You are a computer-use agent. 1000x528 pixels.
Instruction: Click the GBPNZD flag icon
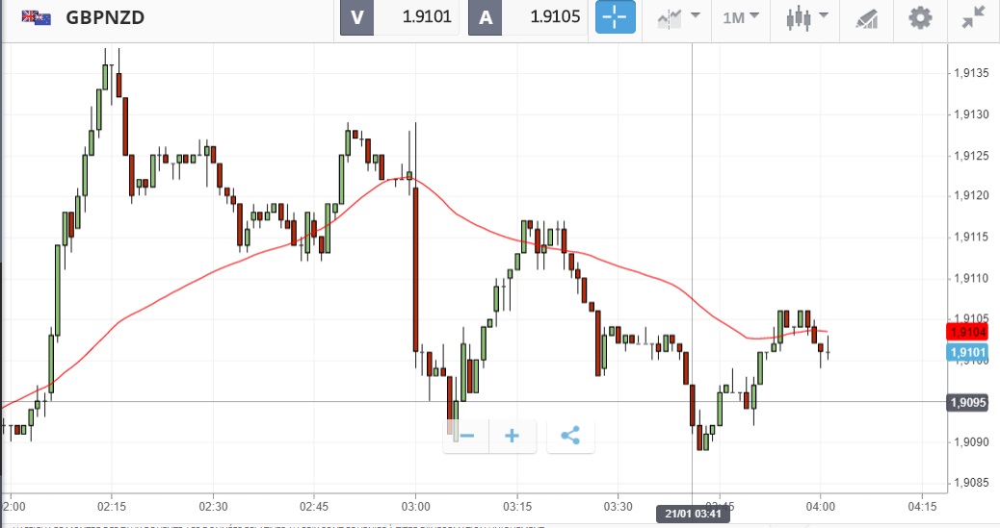tap(37, 18)
